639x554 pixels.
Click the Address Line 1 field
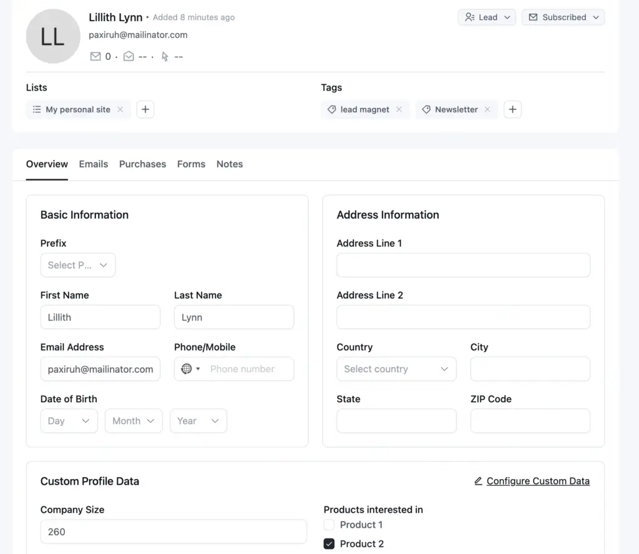pos(464,265)
